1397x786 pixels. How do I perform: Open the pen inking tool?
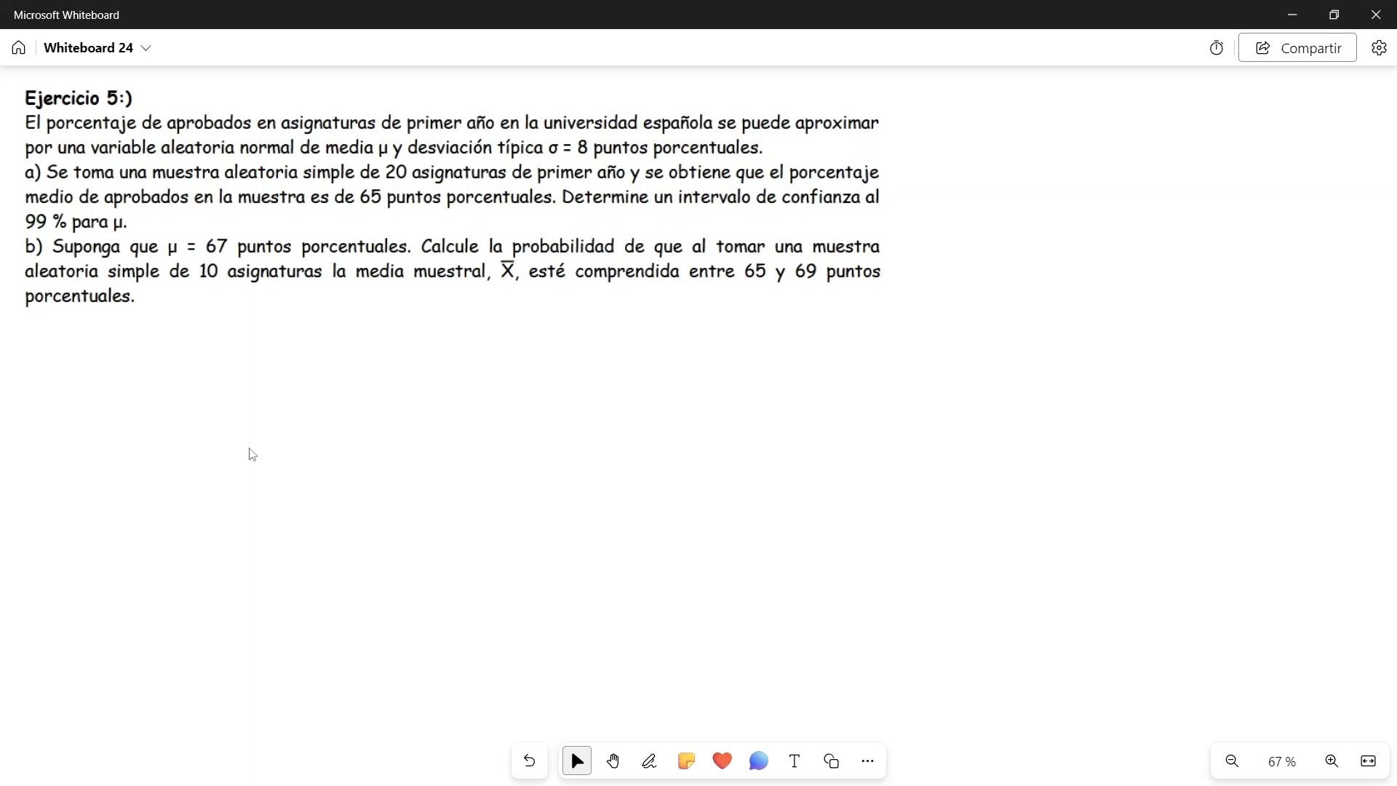[x=649, y=761]
